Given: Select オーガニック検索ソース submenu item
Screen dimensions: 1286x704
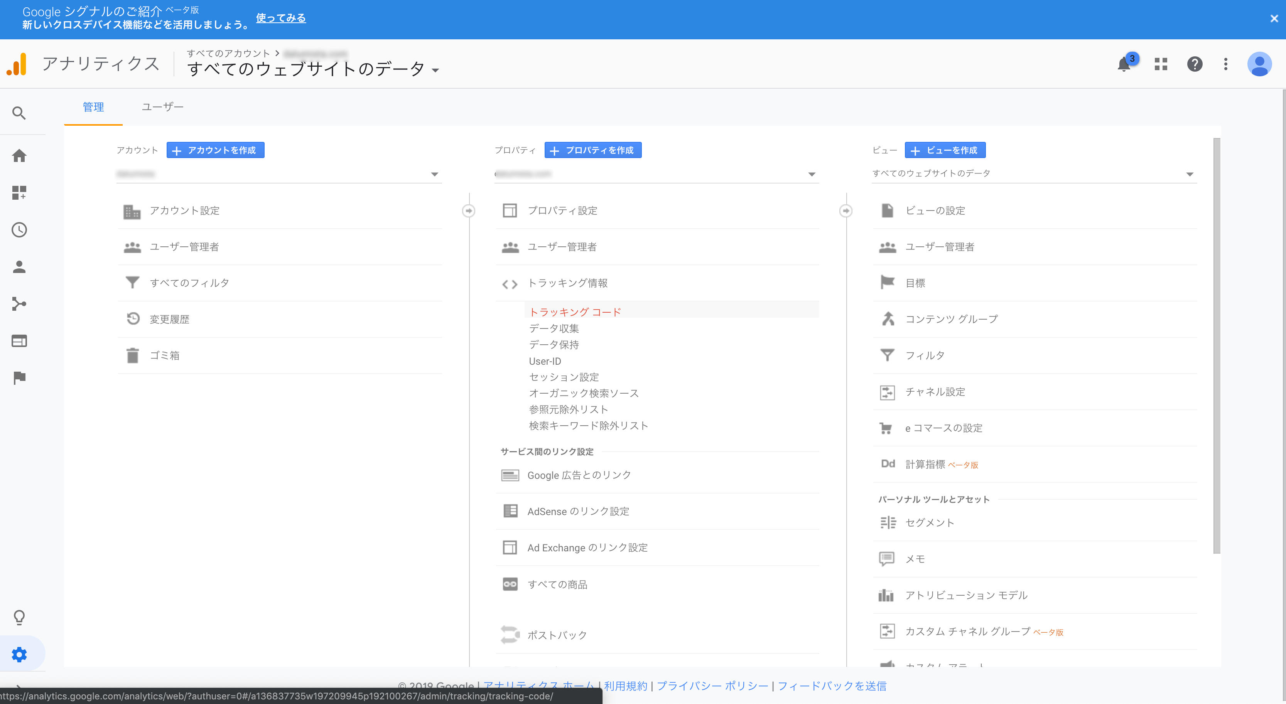Looking at the screenshot, I should pos(584,393).
